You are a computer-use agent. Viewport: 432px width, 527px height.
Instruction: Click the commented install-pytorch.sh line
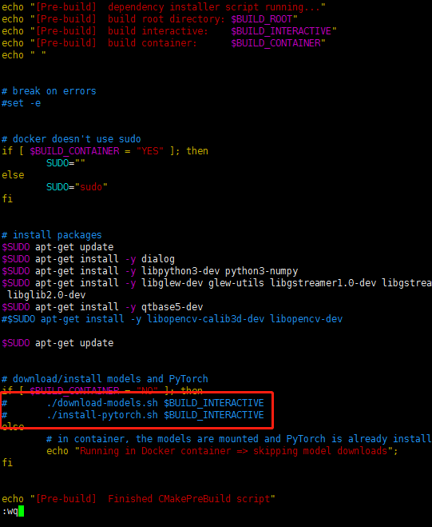133,415
